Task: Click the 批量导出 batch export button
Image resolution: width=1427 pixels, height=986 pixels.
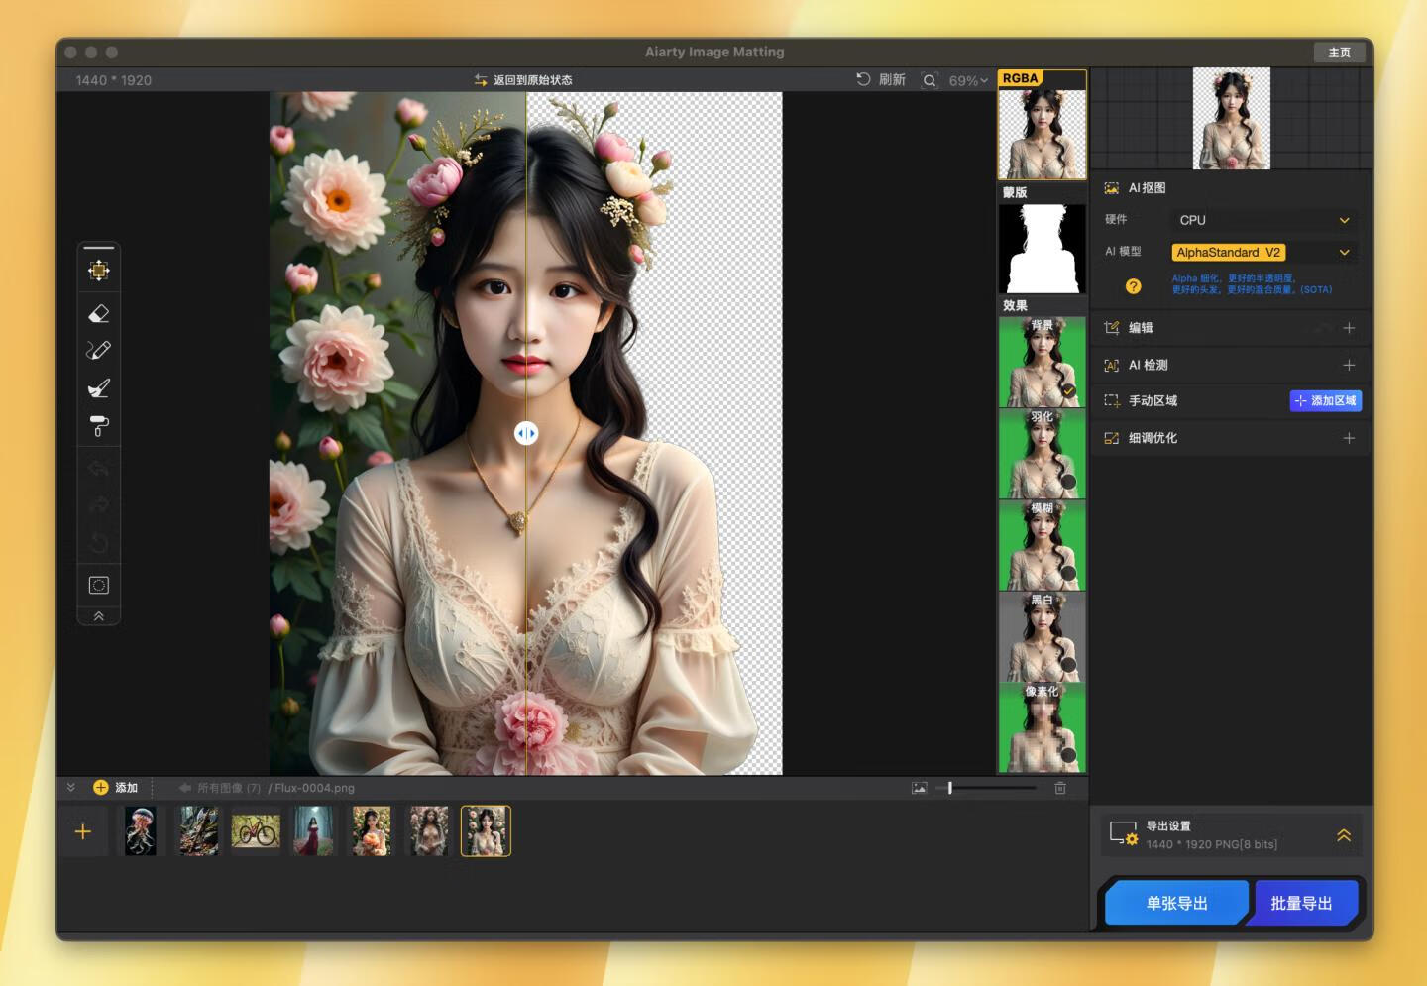Action: [x=1301, y=903]
